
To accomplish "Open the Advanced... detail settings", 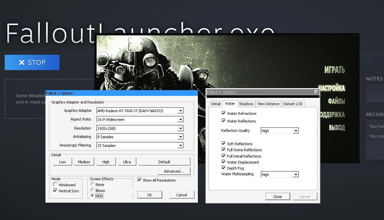I will [x=174, y=171].
